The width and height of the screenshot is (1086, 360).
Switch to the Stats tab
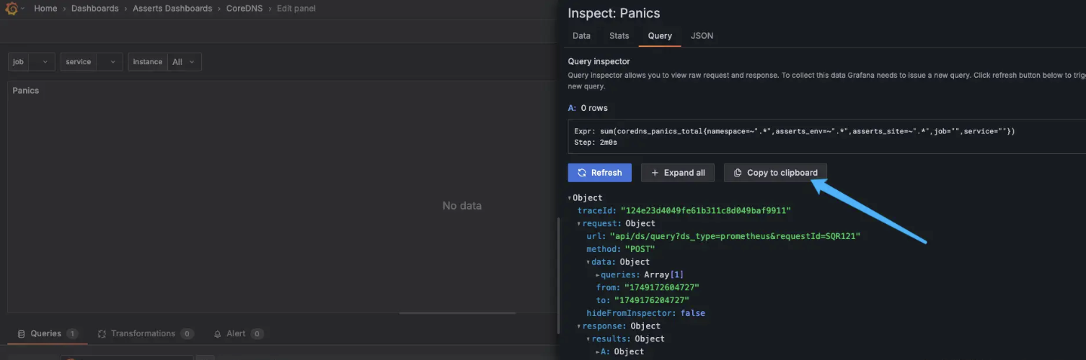[619, 36]
